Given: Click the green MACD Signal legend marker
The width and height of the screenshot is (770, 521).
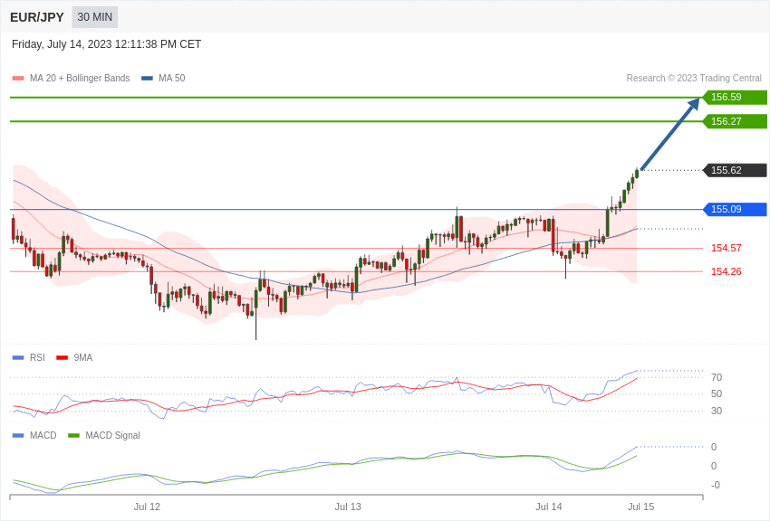Looking at the screenshot, I should point(73,435).
